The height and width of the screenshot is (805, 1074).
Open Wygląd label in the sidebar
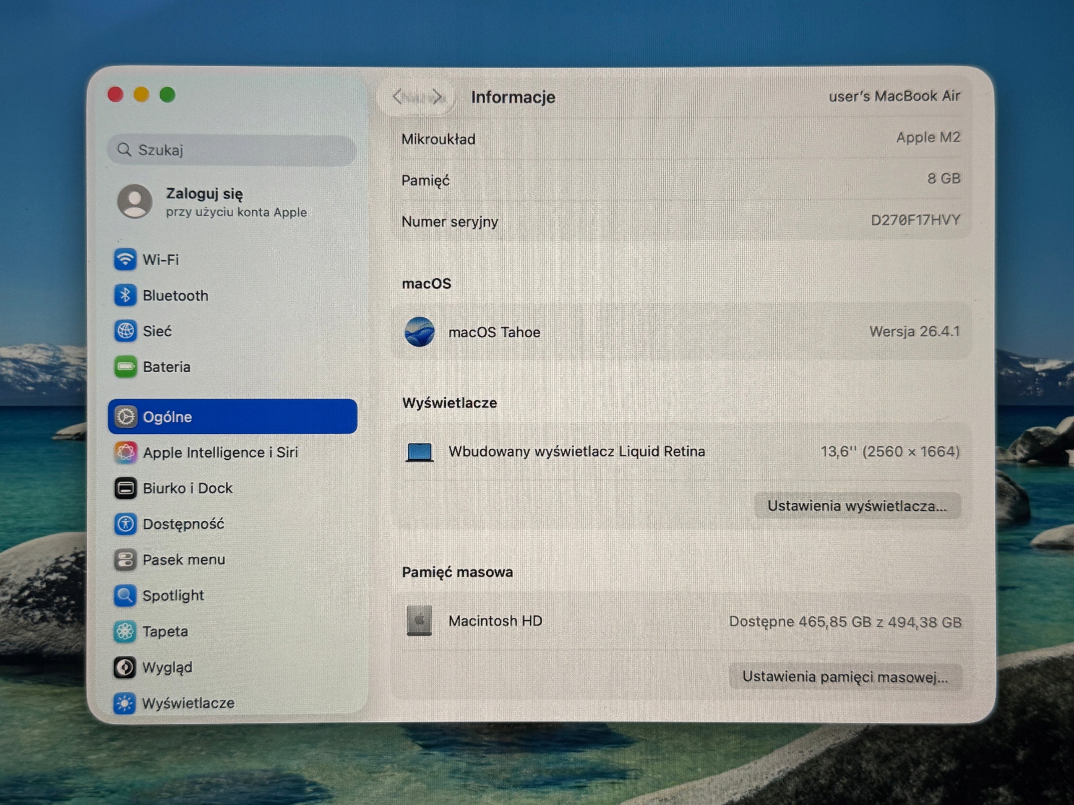pyautogui.click(x=167, y=667)
